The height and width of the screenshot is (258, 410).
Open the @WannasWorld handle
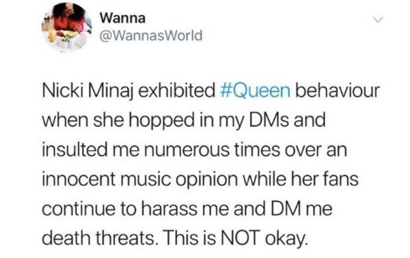151,35
